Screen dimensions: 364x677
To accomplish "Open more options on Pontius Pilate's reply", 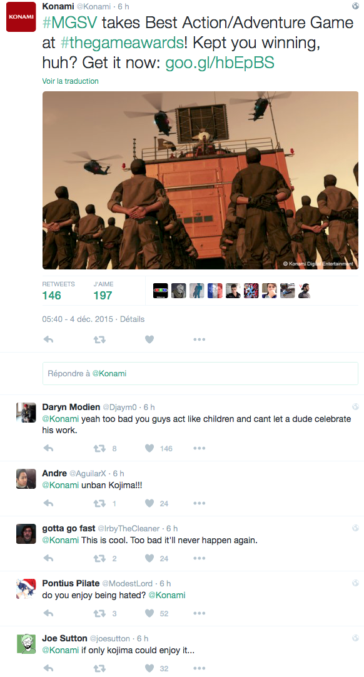I will [x=199, y=613].
